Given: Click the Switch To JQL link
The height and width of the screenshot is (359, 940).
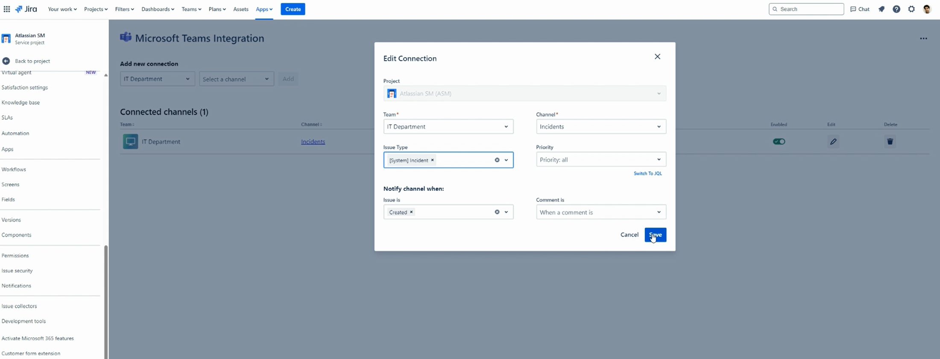Looking at the screenshot, I should coord(647,173).
